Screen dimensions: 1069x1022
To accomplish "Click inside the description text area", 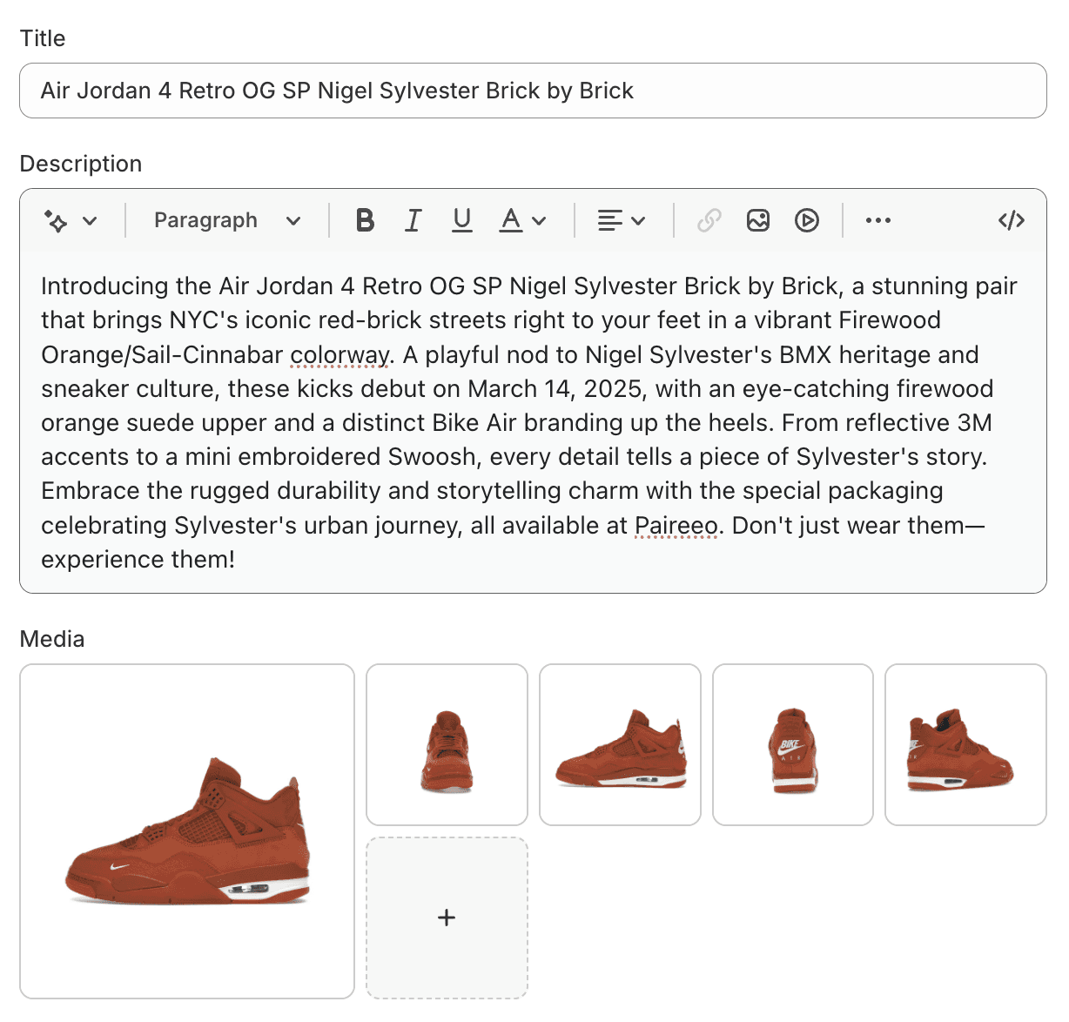I will click(x=533, y=422).
